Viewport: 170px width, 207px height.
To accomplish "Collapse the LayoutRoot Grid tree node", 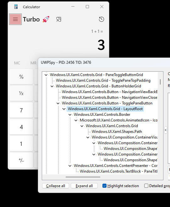I will [x=64, y=109].
